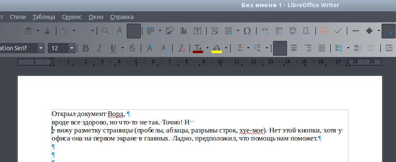Click the left indent marker on ruler
Viewport: 396px width, 162px height.
coord(52,62)
